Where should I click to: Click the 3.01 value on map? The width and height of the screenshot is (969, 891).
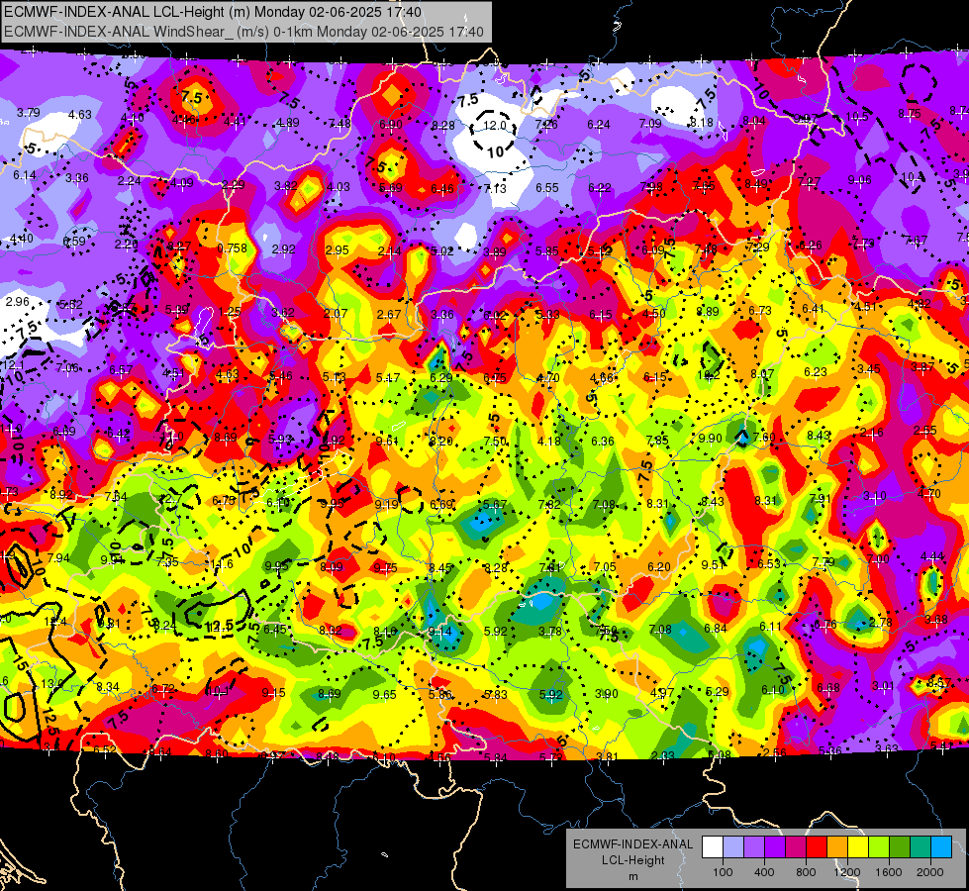point(883,685)
